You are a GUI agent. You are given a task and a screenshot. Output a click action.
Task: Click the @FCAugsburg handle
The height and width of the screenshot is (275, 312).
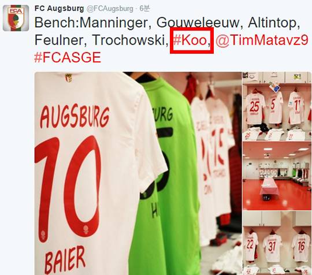pyautogui.click(x=110, y=9)
